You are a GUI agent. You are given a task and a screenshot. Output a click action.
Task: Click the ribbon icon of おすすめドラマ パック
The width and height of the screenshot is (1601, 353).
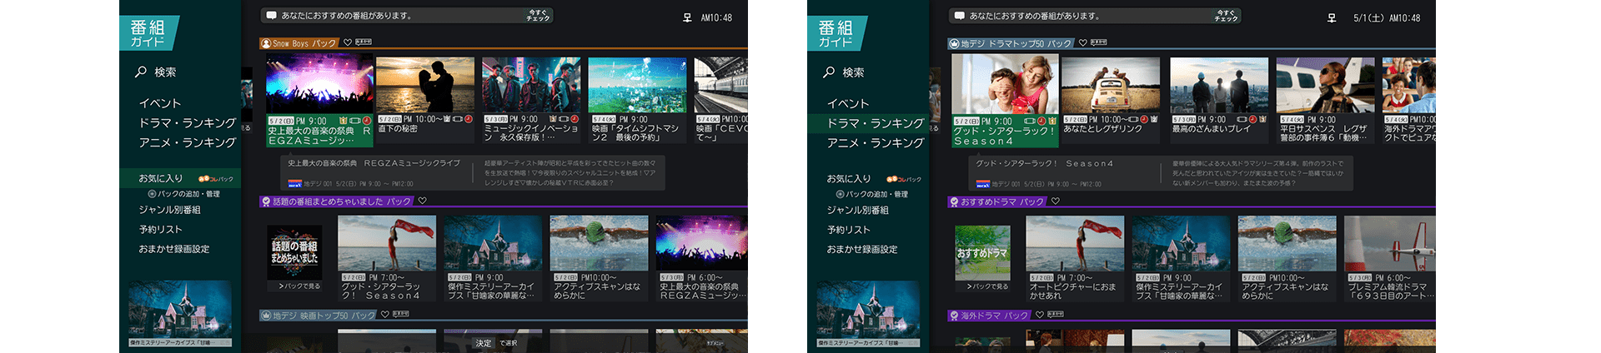click(x=954, y=201)
